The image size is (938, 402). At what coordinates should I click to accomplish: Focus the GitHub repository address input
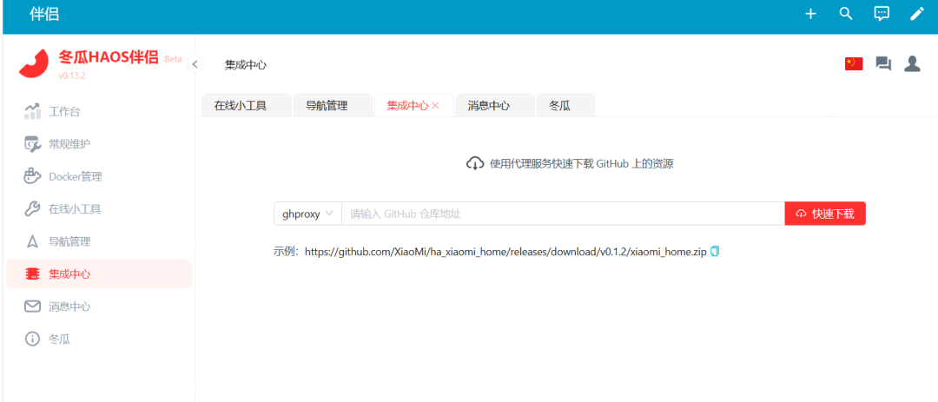click(563, 214)
